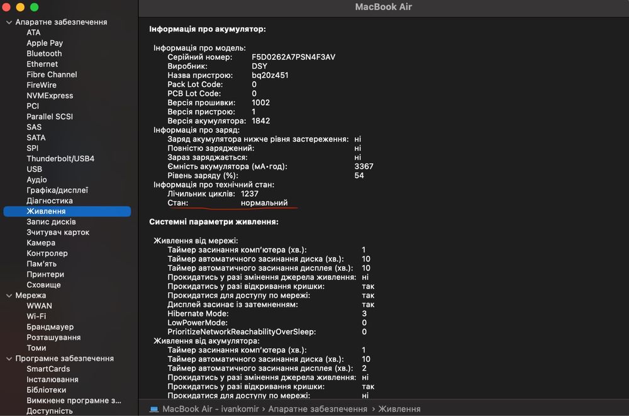Open FireWire in the sidebar
629x416 pixels.
click(x=42, y=85)
